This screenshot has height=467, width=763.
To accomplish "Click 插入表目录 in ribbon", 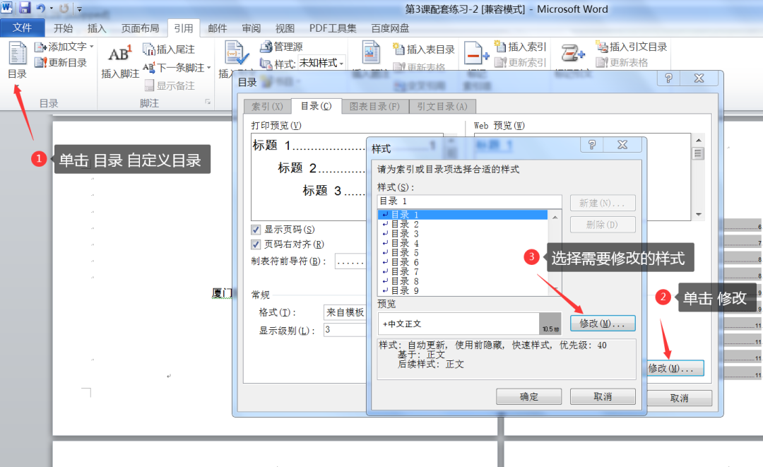I will (x=424, y=49).
